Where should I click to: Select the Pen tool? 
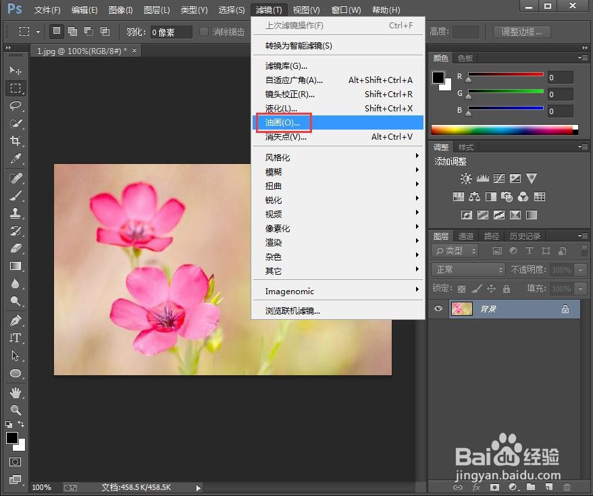pos(15,321)
